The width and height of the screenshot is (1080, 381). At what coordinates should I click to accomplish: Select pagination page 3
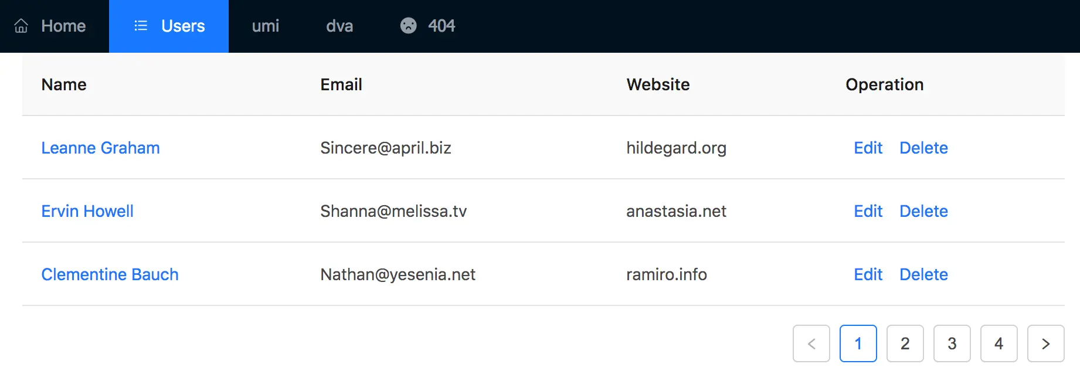[952, 343]
